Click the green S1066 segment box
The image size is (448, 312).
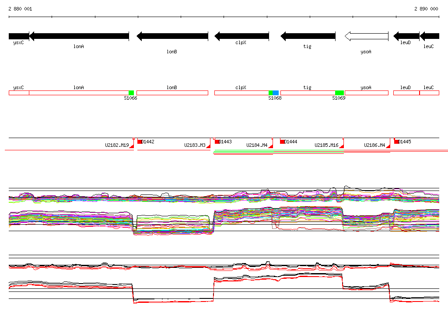pyautogui.click(x=131, y=93)
